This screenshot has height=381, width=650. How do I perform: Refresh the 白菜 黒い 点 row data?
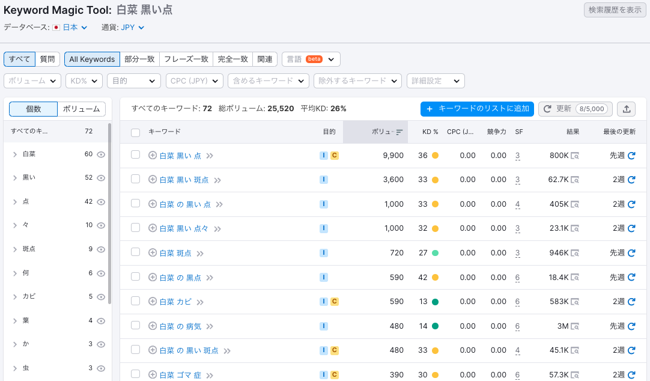(631, 156)
